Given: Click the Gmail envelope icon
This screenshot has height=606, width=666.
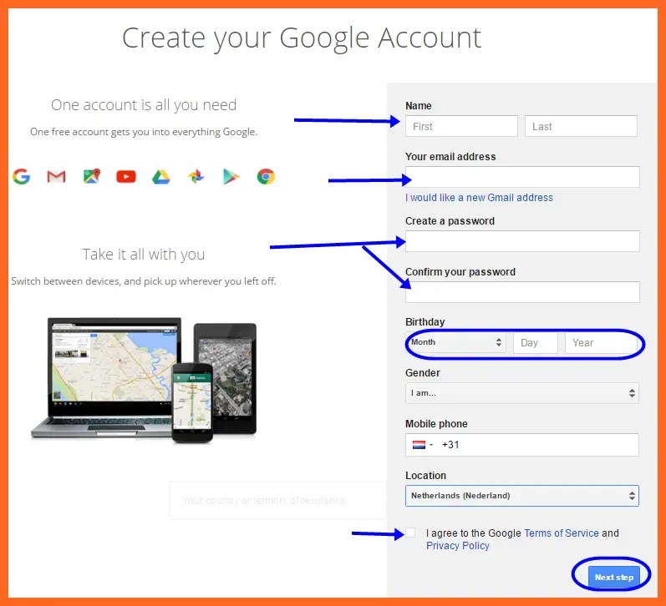Looking at the screenshot, I should coord(56,176).
